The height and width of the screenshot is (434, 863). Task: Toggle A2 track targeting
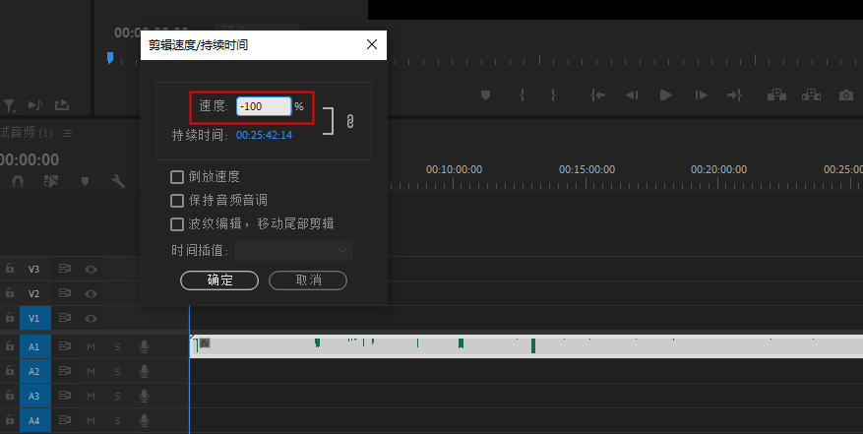(x=35, y=372)
